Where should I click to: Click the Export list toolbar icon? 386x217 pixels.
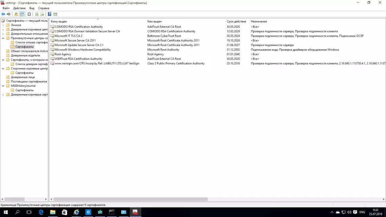coord(42,14)
